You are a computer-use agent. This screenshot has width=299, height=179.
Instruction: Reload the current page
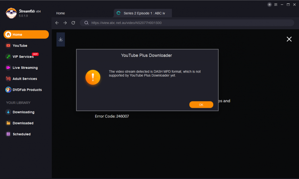tap(73, 23)
